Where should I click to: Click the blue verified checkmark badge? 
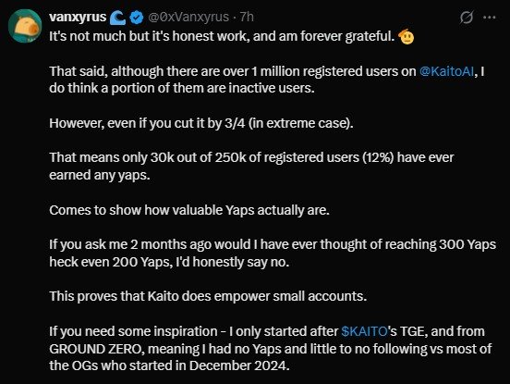(137, 18)
